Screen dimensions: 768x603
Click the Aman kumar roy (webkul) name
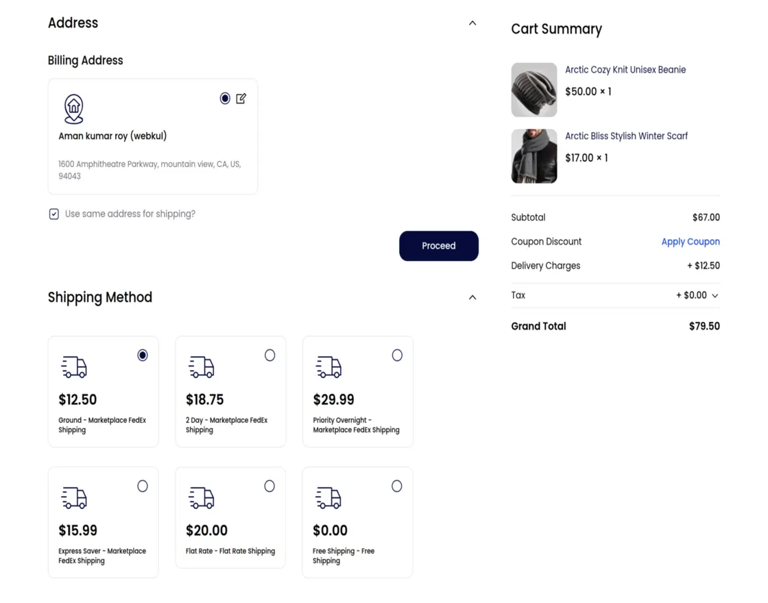(x=112, y=136)
